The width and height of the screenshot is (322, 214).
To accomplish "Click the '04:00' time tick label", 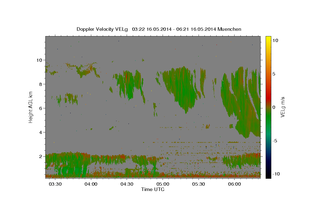I will coord(91,184).
